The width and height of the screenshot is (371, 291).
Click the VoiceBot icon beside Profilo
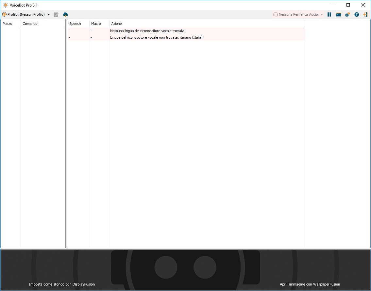[4, 14]
